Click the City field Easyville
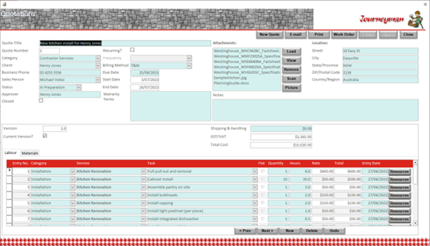 (380, 58)
